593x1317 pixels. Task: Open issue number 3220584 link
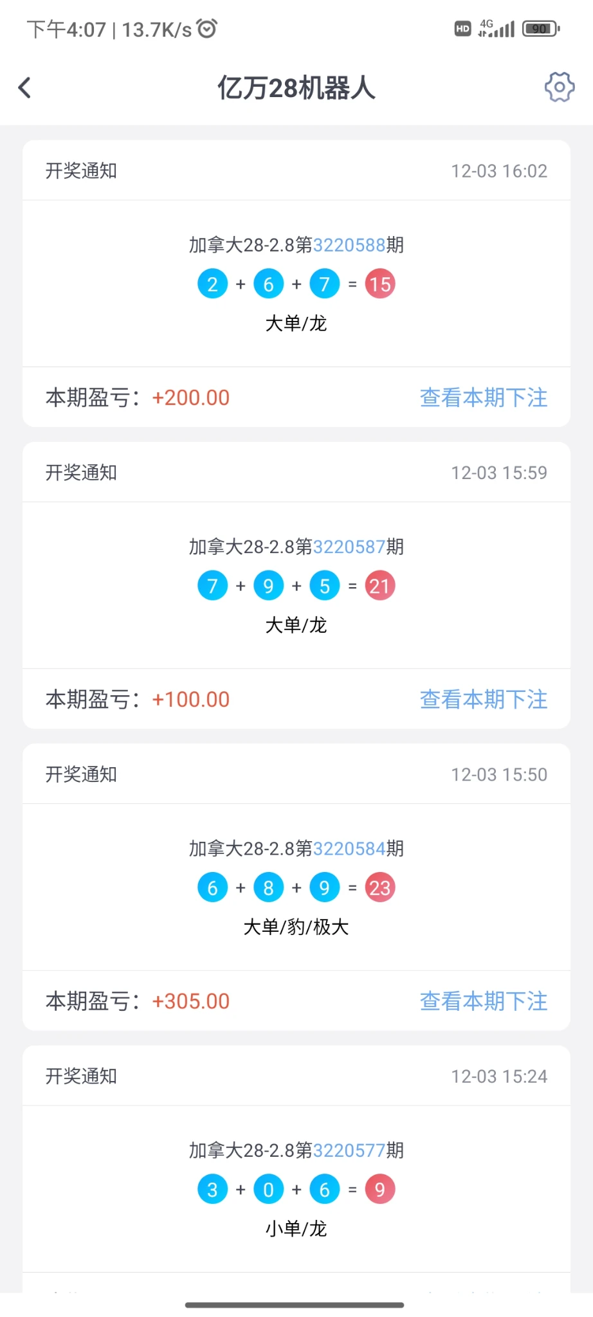pyautogui.click(x=349, y=849)
